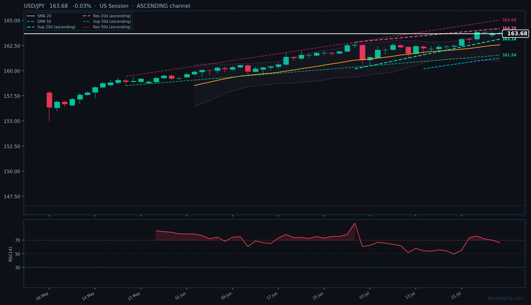This screenshot has height=305, width=531.
Task: Click the 06 May date label
Action: pyautogui.click(x=42, y=296)
